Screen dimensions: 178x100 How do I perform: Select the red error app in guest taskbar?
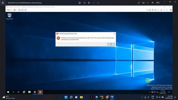[40, 92]
